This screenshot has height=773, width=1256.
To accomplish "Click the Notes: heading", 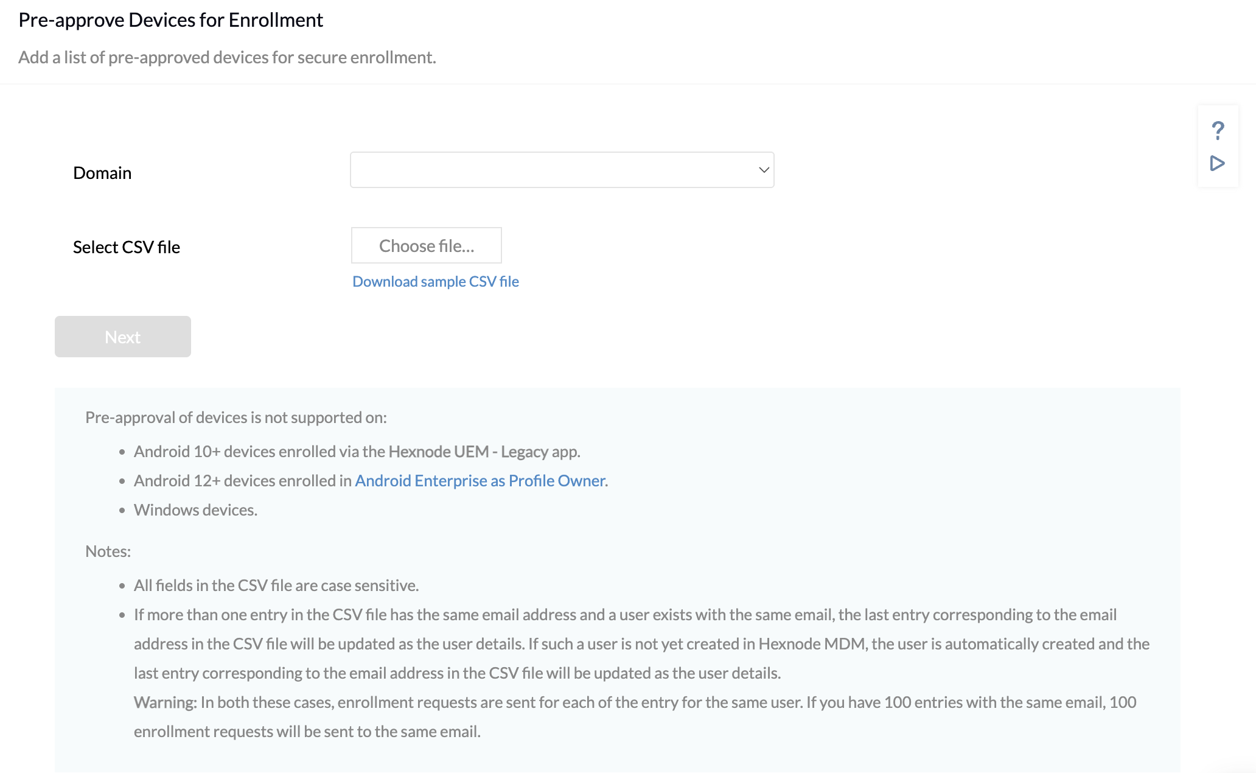I will point(108,551).
